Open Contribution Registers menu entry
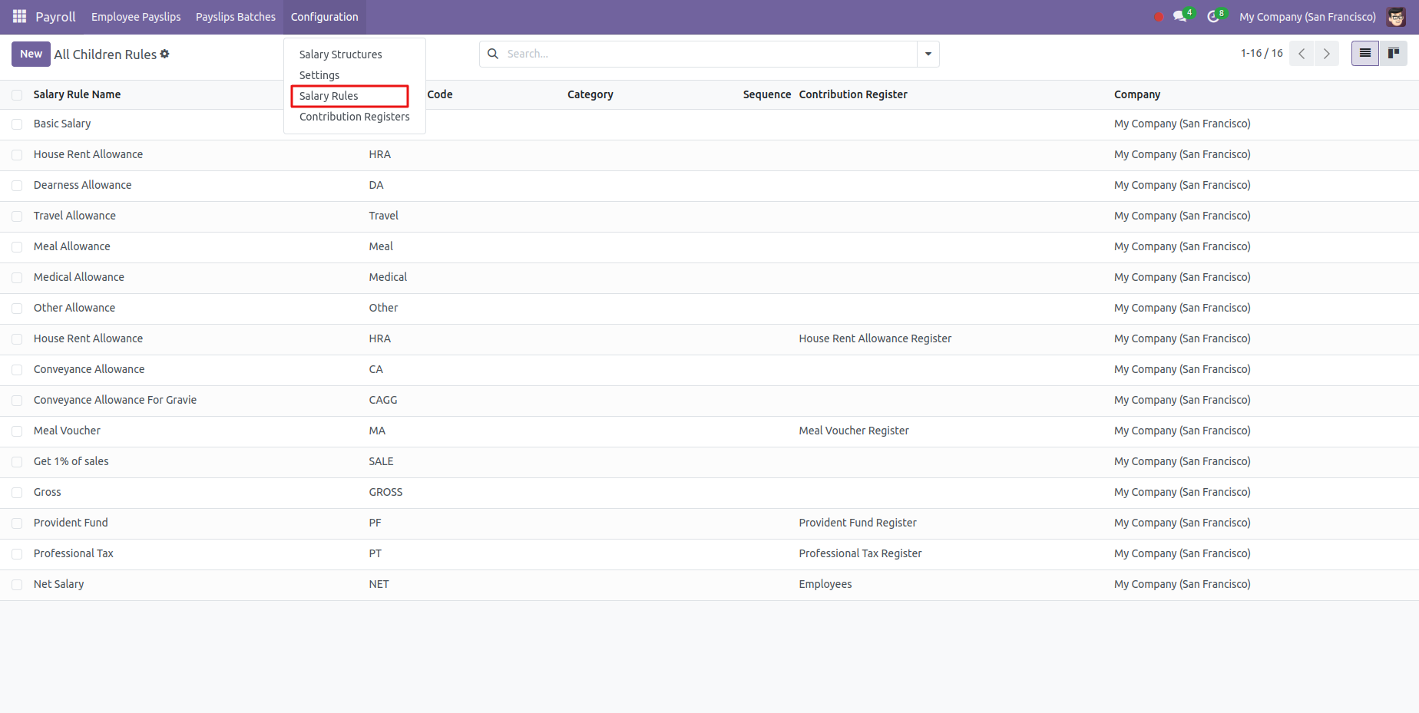The width and height of the screenshot is (1419, 713). coord(354,117)
